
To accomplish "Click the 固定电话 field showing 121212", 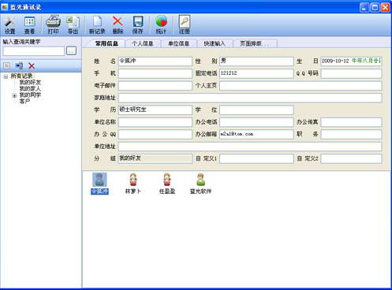I will (256, 73).
